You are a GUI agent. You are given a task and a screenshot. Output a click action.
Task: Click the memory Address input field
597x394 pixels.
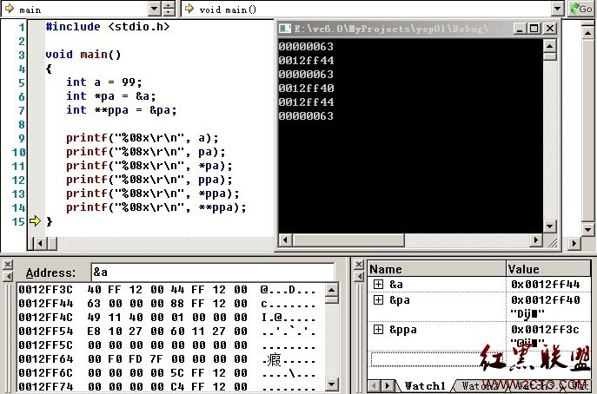click(212, 273)
